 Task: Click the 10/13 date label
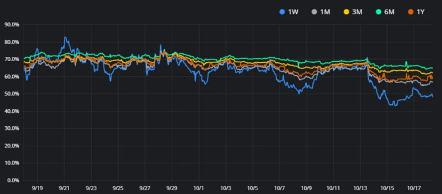click(360, 188)
